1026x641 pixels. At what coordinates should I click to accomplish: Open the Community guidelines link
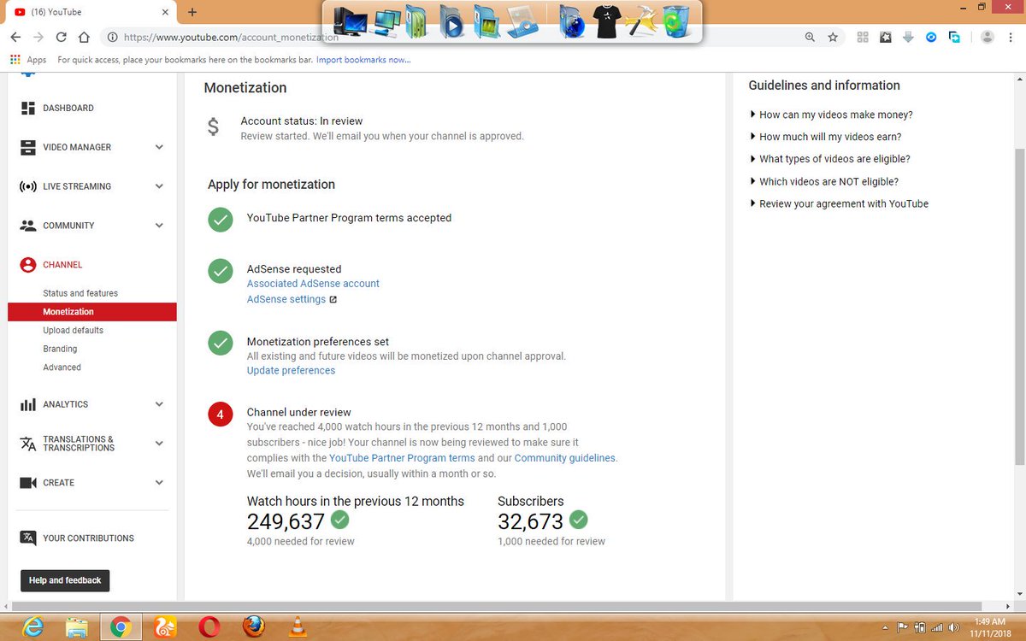click(x=564, y=458)
